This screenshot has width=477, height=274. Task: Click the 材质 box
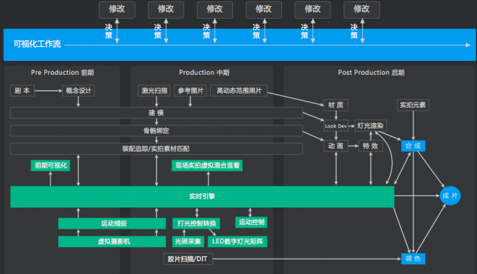[336, 105]
